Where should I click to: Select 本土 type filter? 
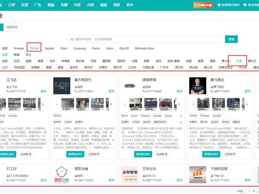tap(28, 55)
